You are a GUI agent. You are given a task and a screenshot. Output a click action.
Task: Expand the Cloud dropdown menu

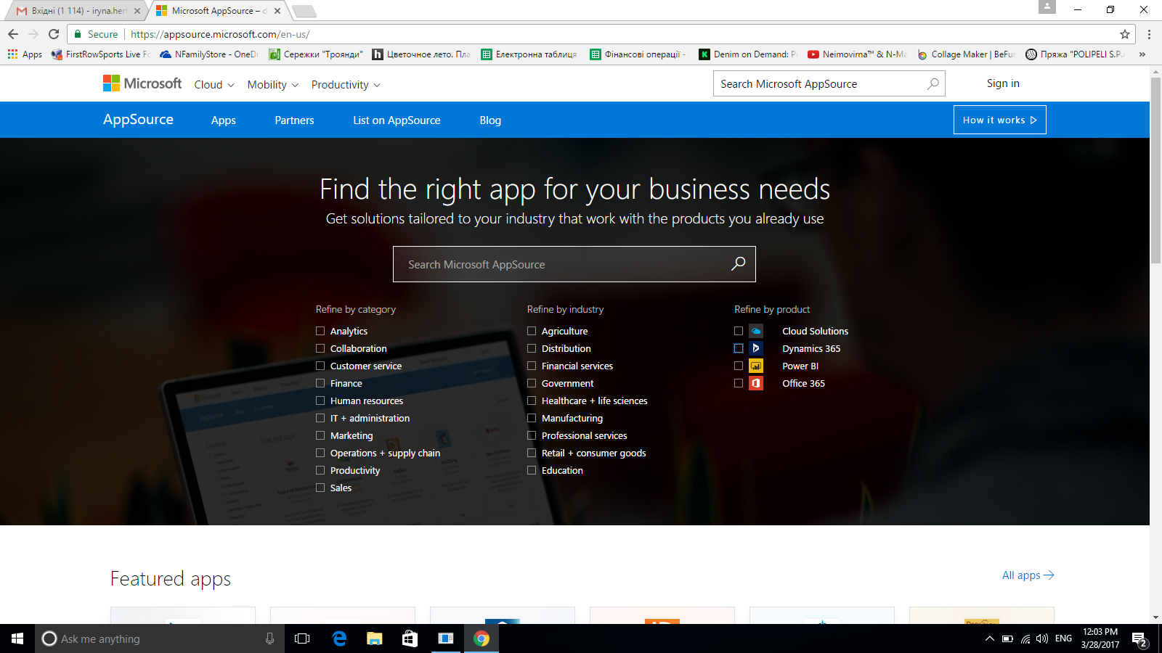(214, 85)
